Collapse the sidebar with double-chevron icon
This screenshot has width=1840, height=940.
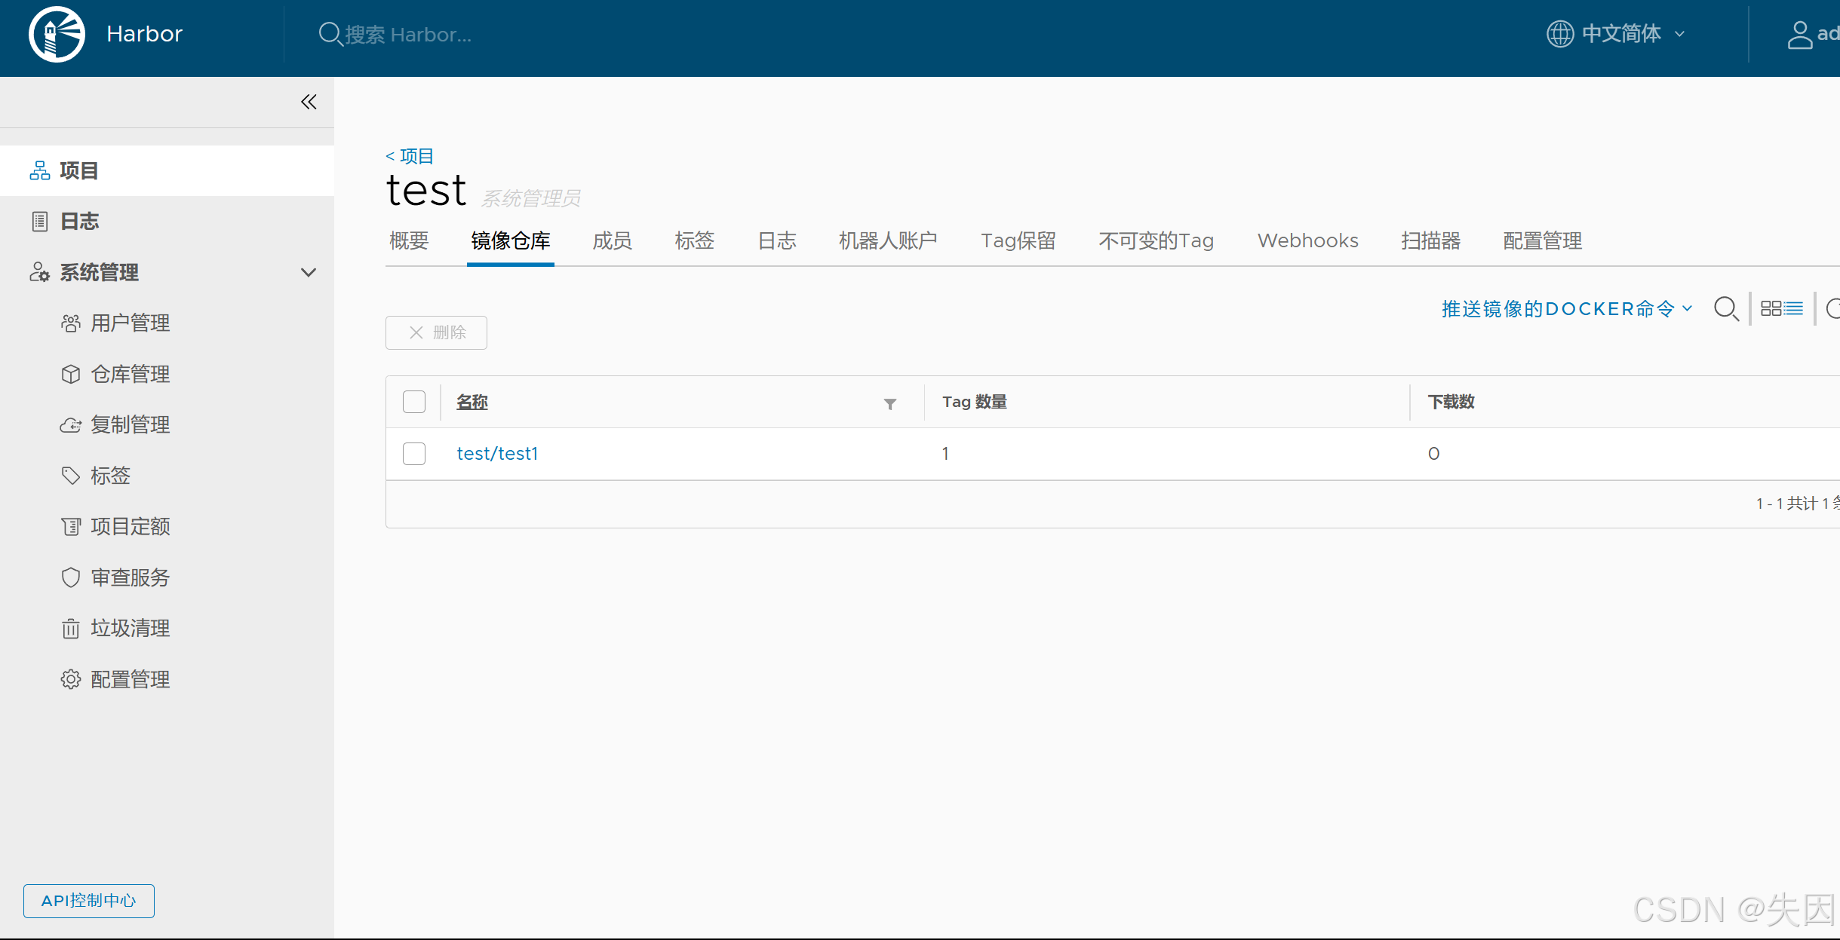pos(309,102)
